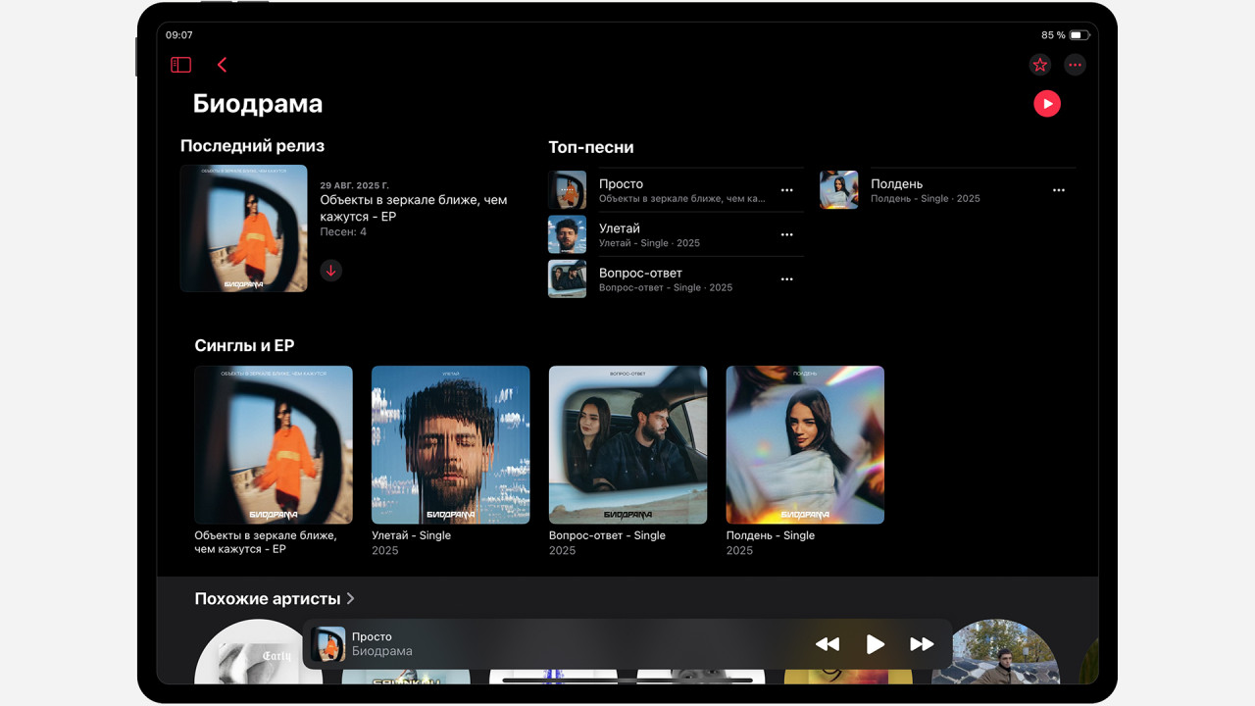This screenshot has height=706, width=1255.
Task: Play Биодрама with the red play button
Action: [x=1046, y=103]
